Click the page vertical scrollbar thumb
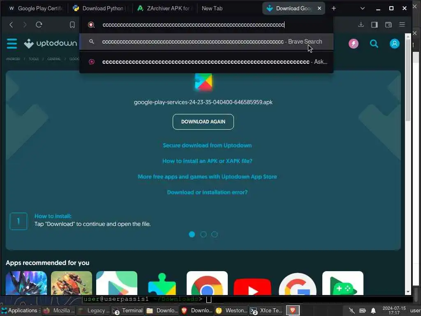 (408, 79)
